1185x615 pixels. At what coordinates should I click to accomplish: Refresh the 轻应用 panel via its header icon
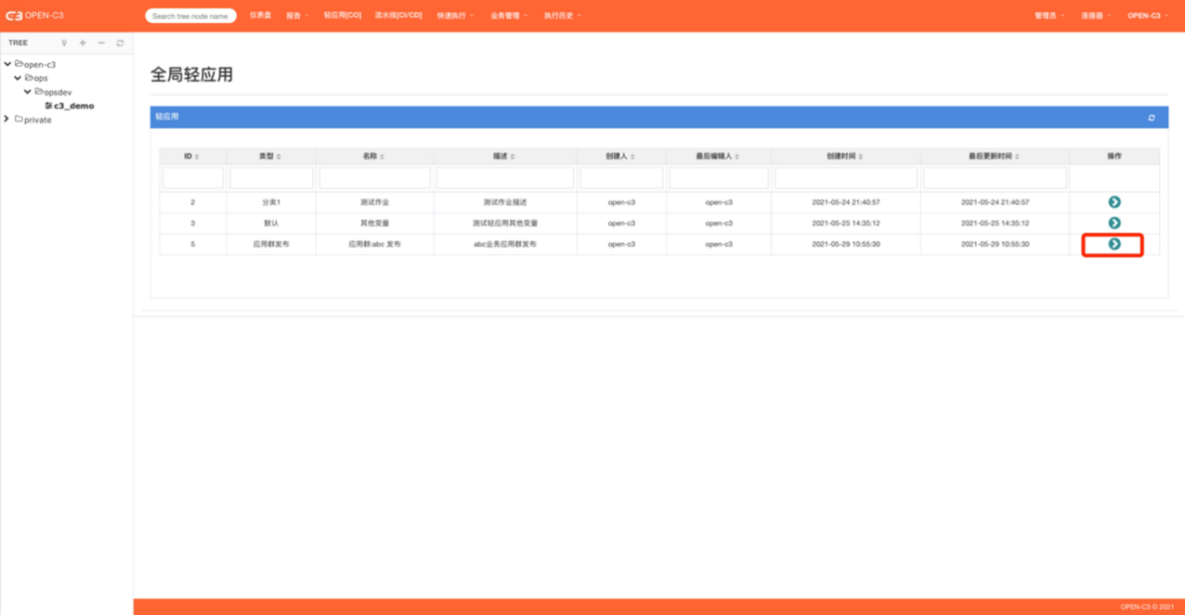1151,118
